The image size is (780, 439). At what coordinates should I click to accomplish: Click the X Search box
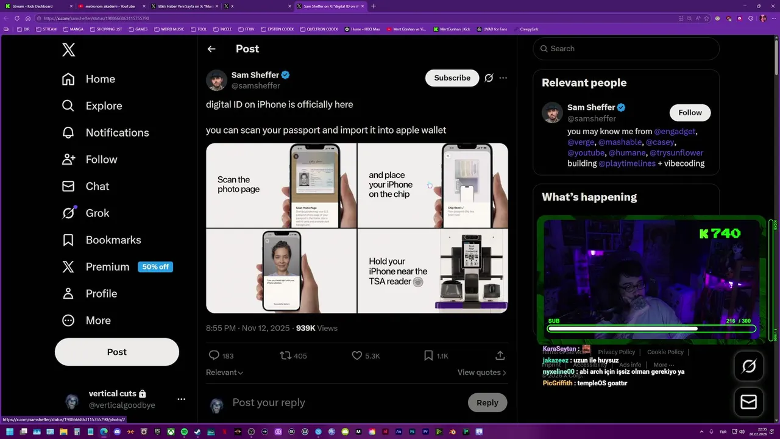point(626,49)
